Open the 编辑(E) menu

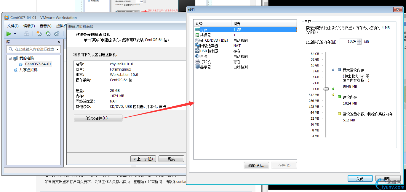pos(29,26)
